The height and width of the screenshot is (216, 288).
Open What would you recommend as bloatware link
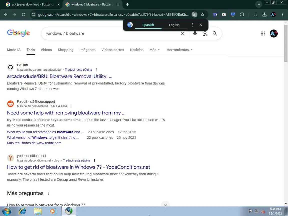pyautogui.click(x=45, y=132)
